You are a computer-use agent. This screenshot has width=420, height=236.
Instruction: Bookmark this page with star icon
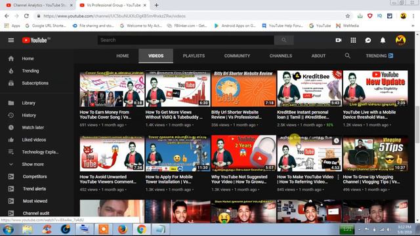point(348,16)
